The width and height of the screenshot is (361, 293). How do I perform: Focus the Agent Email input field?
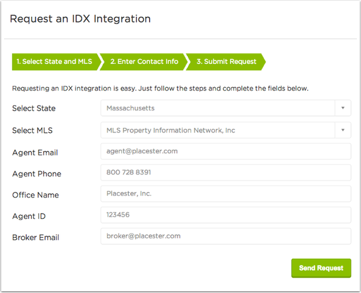(226, 151)
